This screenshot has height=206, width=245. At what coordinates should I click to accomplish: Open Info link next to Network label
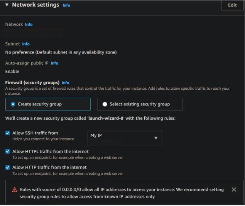tap(29, 24)
